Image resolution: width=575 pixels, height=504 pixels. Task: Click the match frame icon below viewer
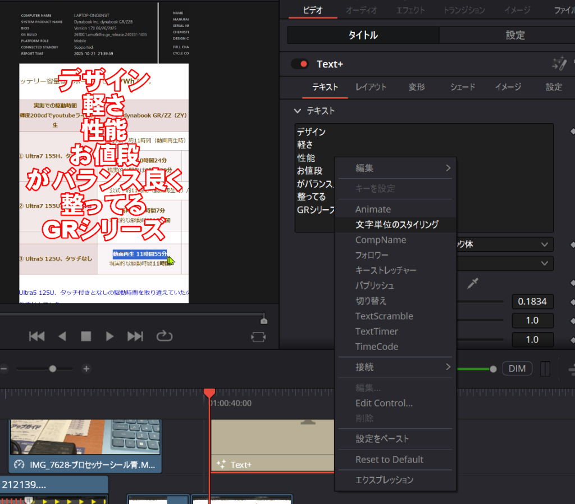click(258, 337)
